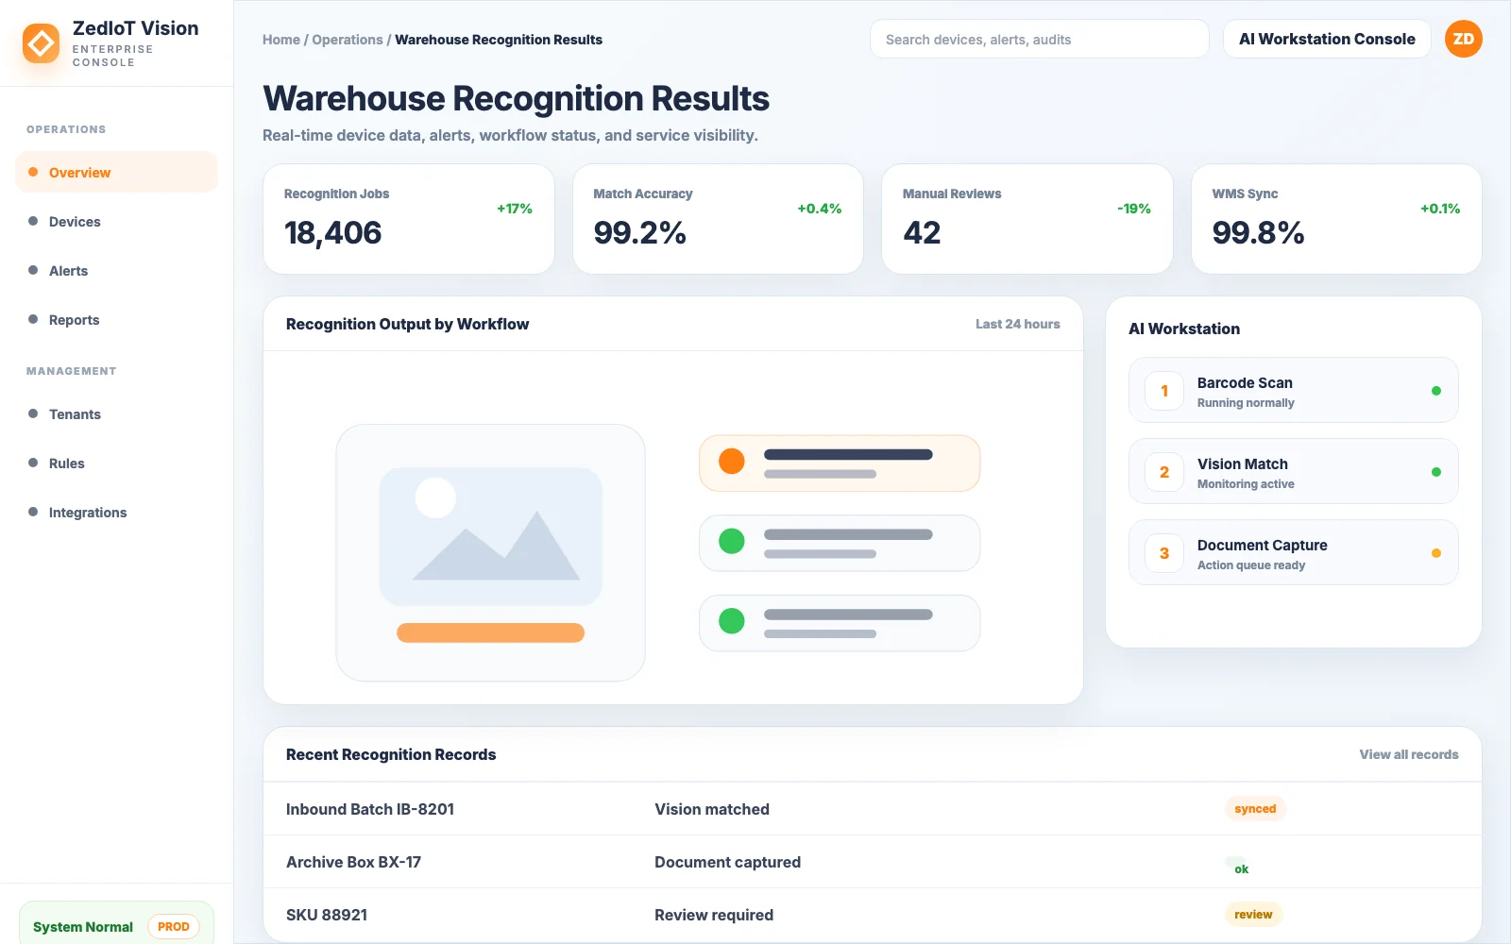Open the Overview section
The height and width of the screenshot is (944, 1511).
click(x=116, y=172)
